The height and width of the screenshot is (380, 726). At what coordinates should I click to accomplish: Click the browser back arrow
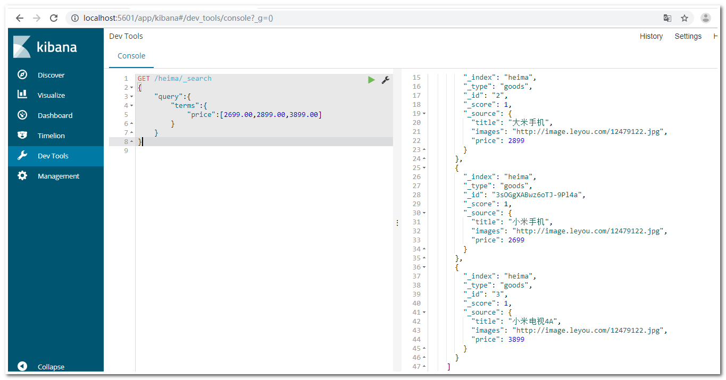(x=20, y=18)
